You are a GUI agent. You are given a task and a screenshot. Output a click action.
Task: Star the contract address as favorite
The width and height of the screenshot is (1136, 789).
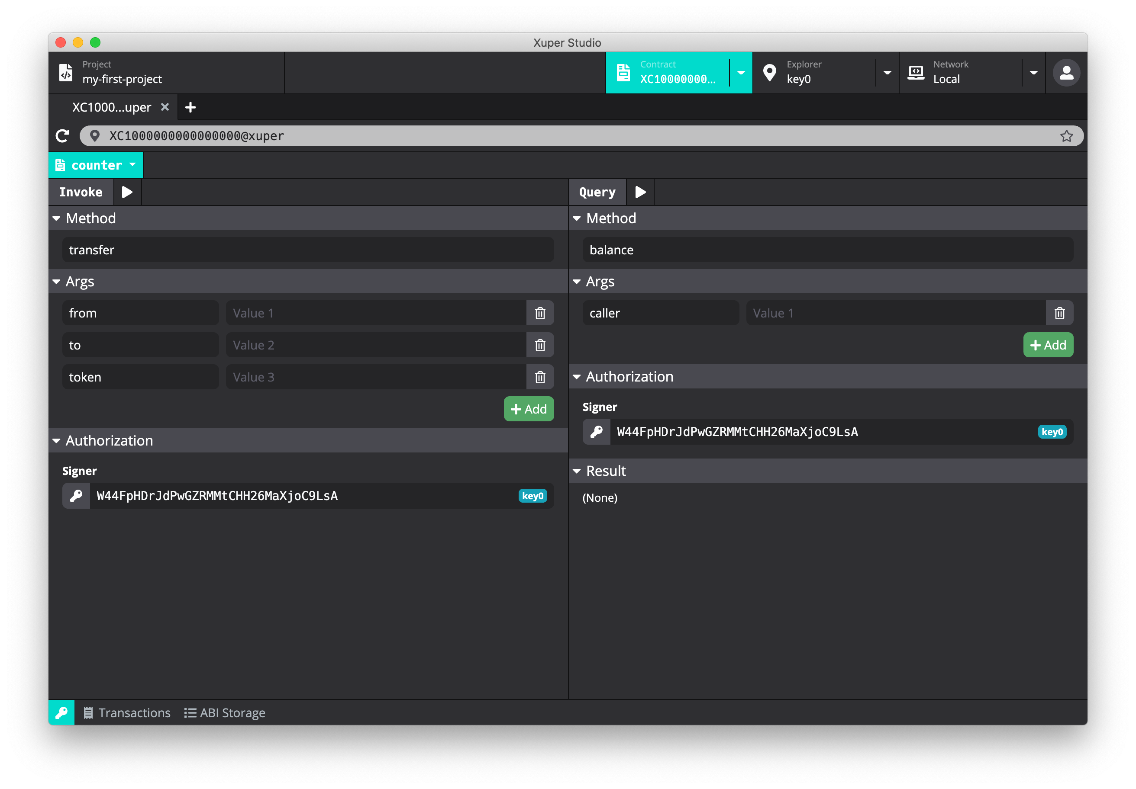click(1066, 136)
